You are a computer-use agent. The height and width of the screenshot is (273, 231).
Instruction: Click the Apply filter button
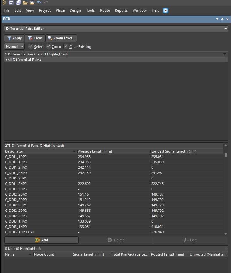coord(14,38)
